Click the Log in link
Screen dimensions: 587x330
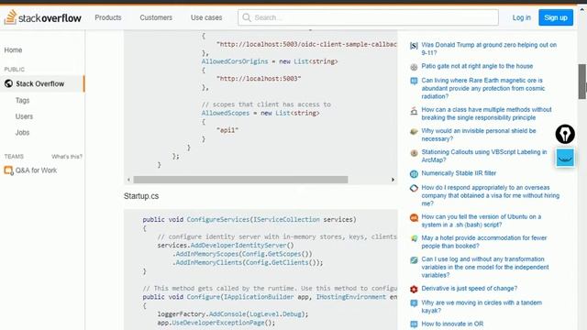[x=522, y=17]
